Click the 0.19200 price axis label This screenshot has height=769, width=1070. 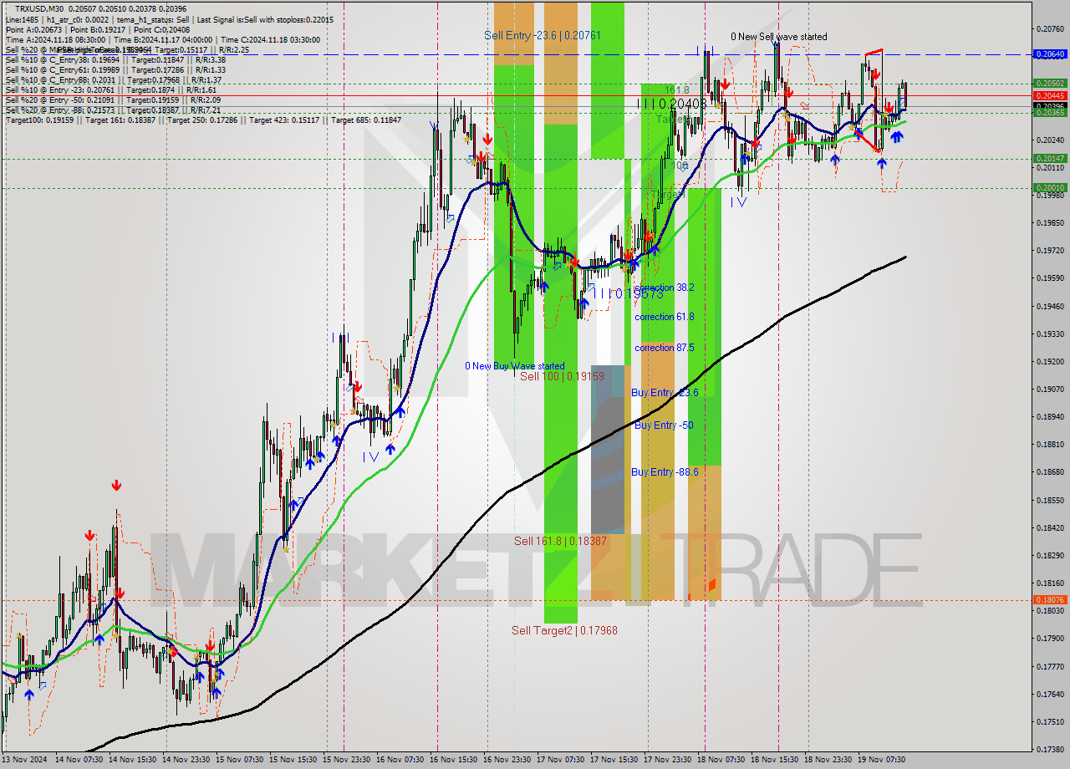pyautogui.click(x=1050, y=361)
